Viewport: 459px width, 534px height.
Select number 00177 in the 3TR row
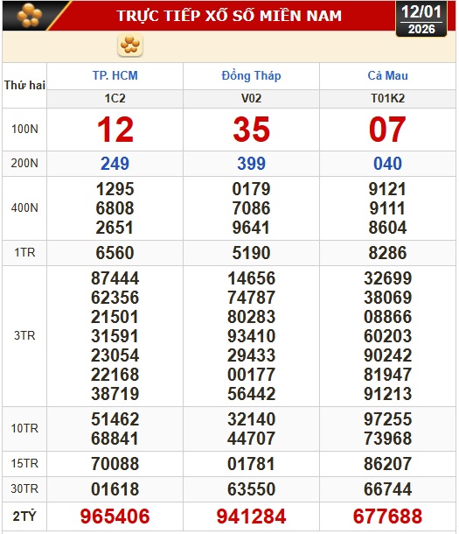tap(251, 375)
